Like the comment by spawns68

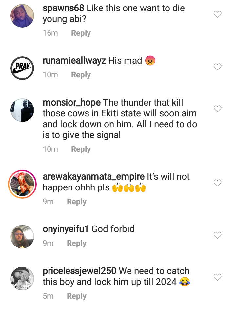click(217, 14)
